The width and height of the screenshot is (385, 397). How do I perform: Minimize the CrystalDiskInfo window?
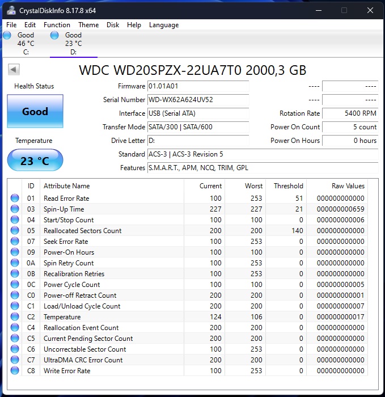(319, 10)
